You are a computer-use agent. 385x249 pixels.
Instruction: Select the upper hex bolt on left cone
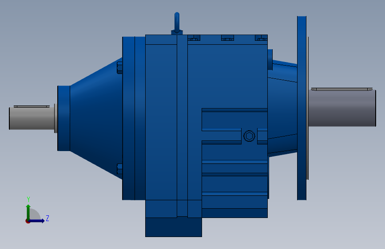119,68
